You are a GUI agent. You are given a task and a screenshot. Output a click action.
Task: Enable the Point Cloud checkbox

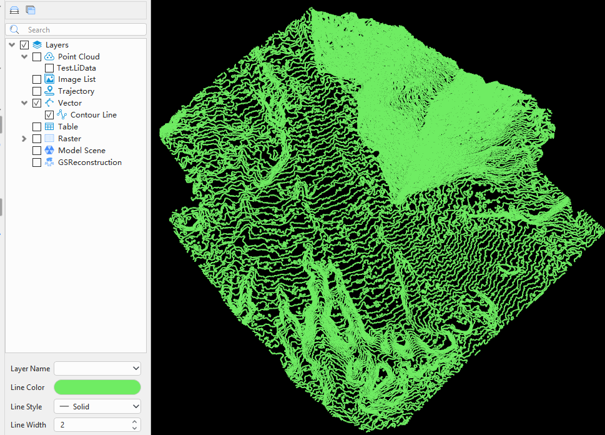click(x=37, y=57)
